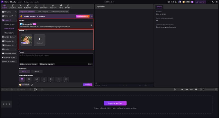Open the Avatar AI tool
Image resolution: width=219 pixels, height=118 pixels.
[x=13, y=7]
